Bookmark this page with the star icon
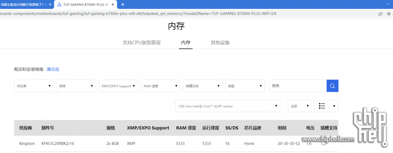393x153 pixels. 389,14
